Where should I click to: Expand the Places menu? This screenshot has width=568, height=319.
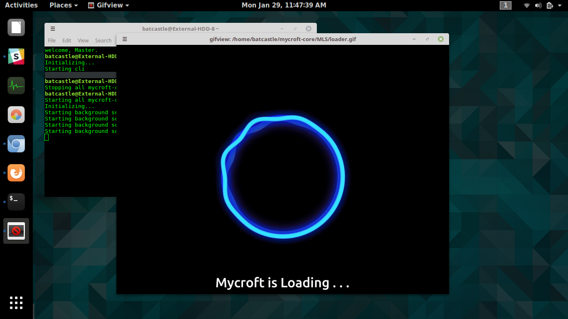click(64, 5)
